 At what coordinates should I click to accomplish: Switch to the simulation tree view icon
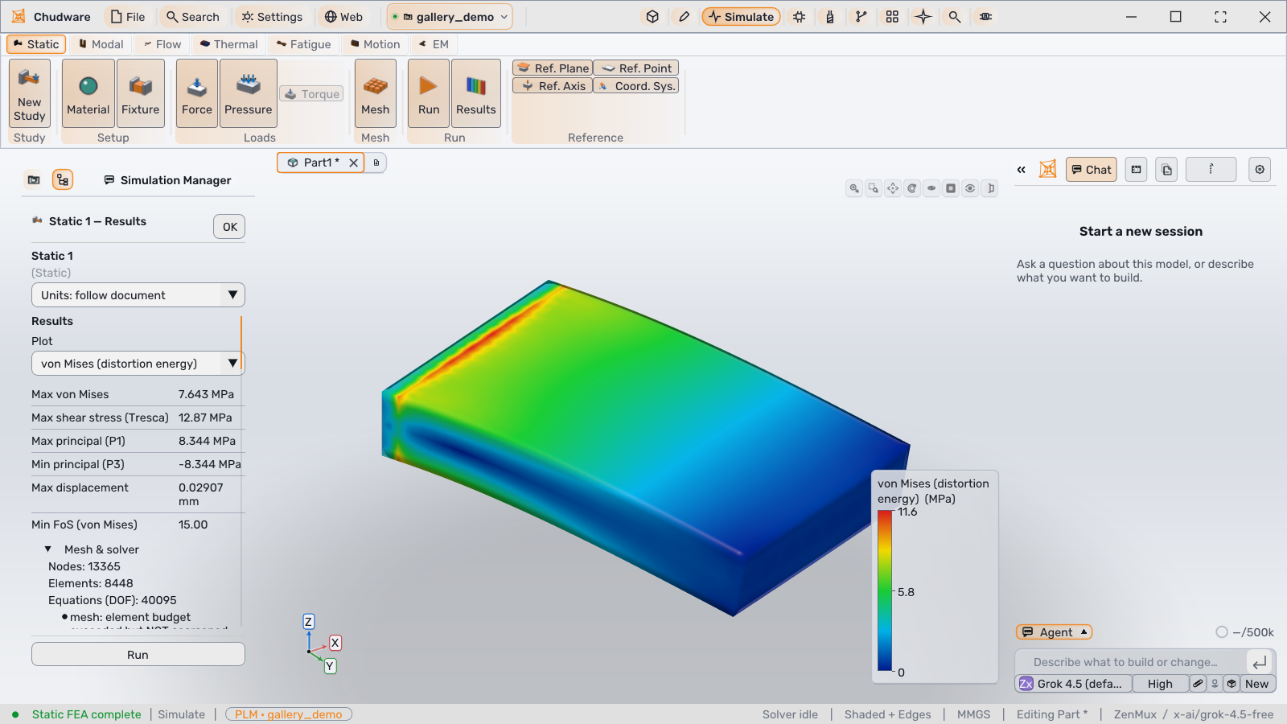(63, 180)
